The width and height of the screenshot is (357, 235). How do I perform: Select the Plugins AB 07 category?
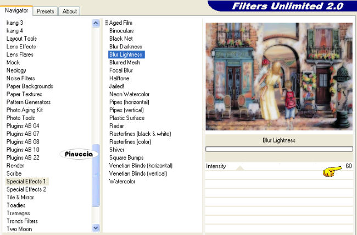click(23, 134)
